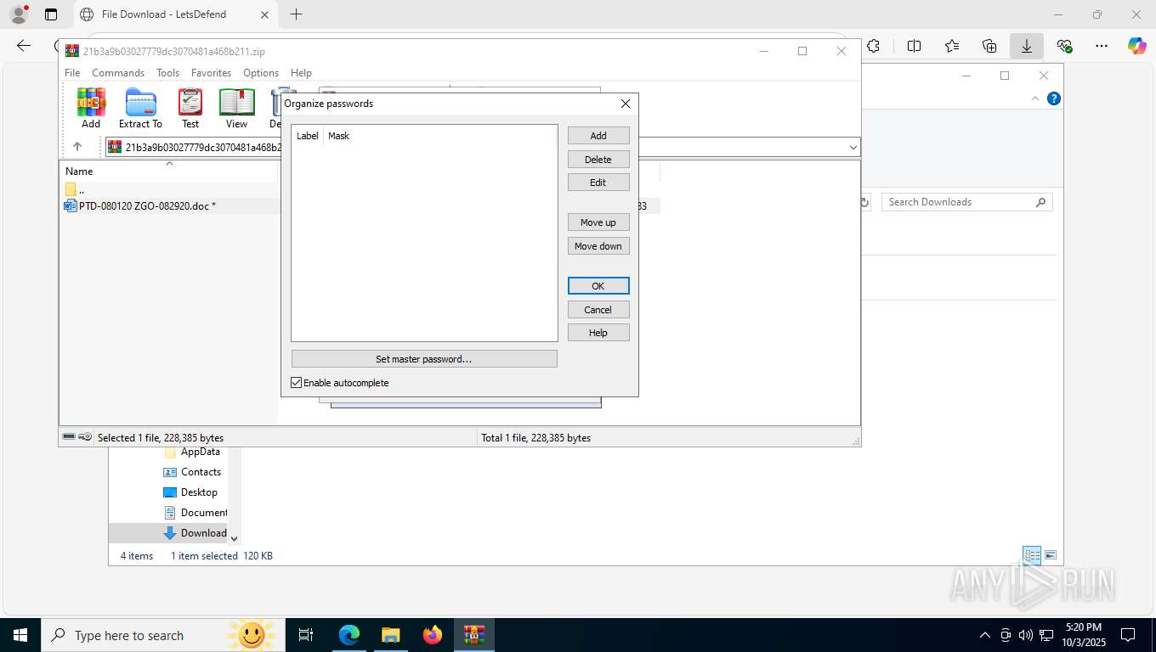Click the Add toolbar icon in WinRAR
The width and height of the screenshot is (1156, 652).
(91, 109)
